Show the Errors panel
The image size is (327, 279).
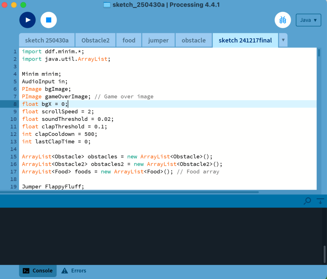[x=74, y=271]
